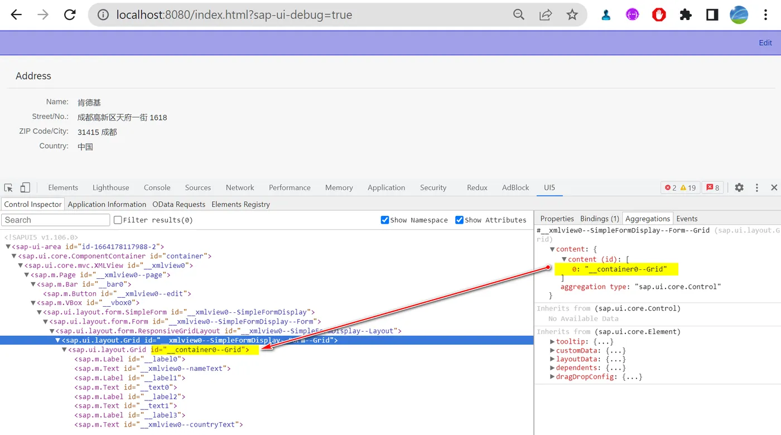Screen dimensions: 781x435
Task: Reload the current page
Action: tap(70, 15)
